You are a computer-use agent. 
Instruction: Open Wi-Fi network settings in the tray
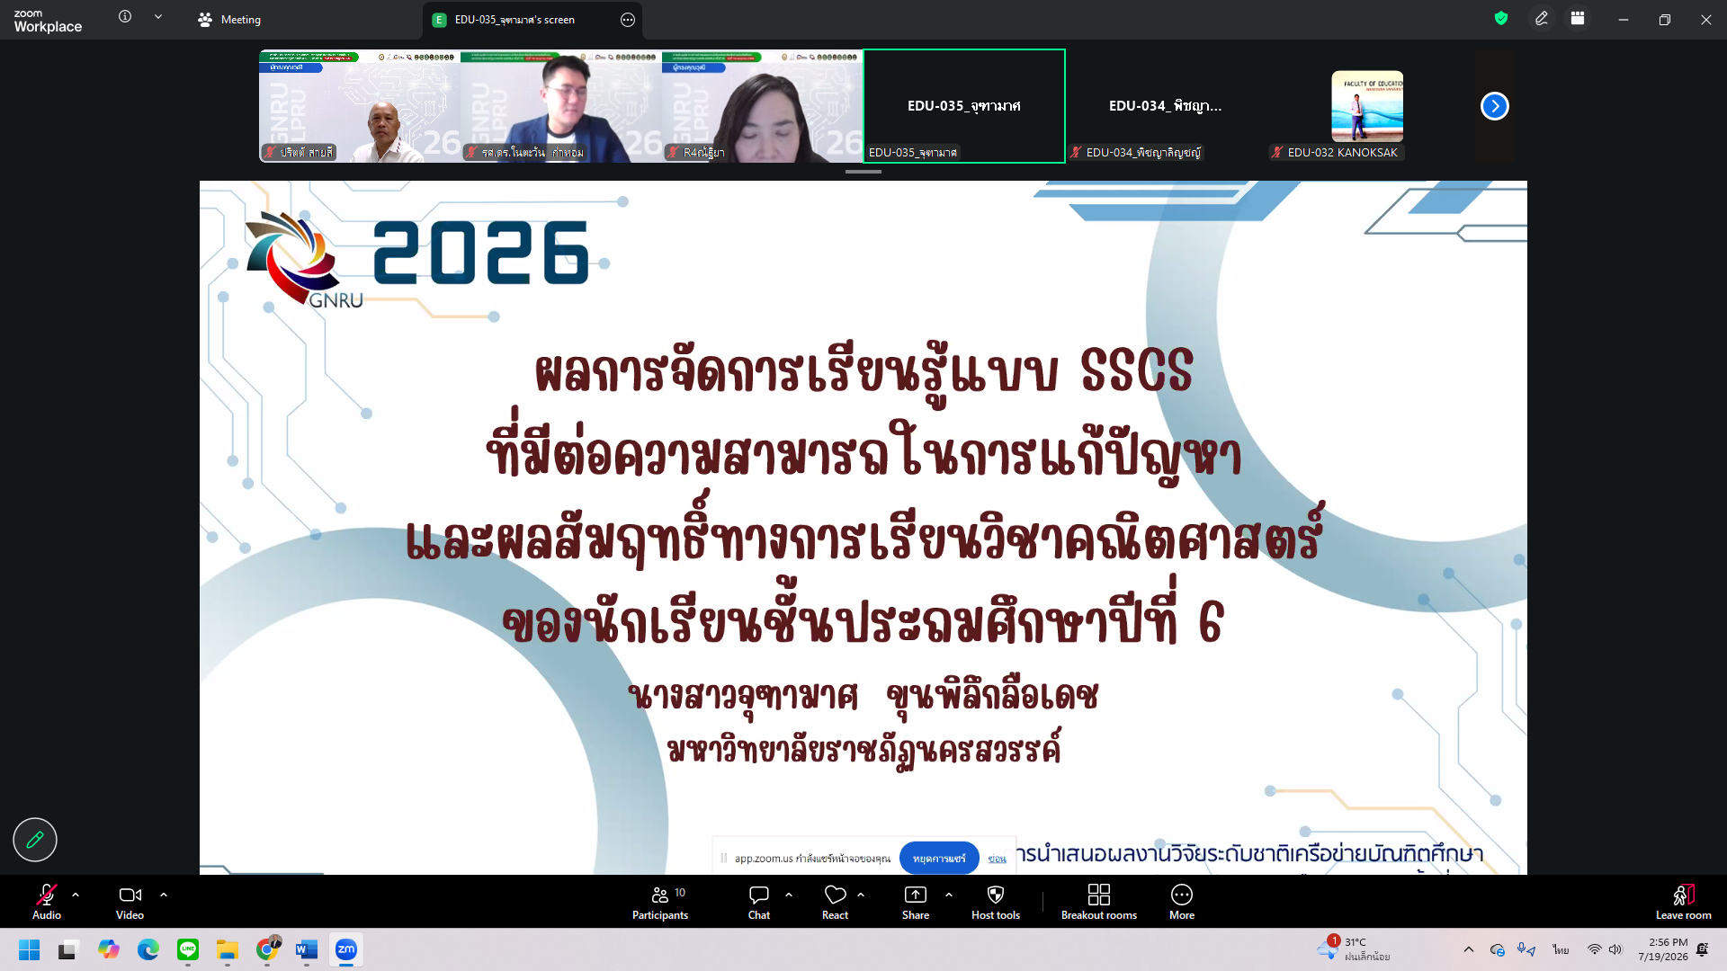1594,949
